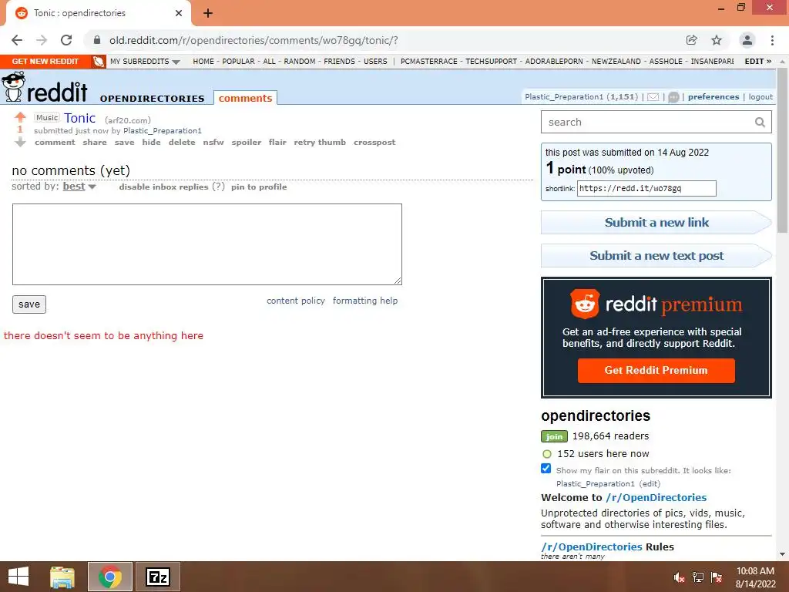Open the Tonic post title link

[79, 118]
